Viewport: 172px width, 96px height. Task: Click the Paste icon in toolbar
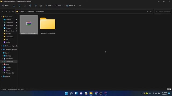point(25,6)
